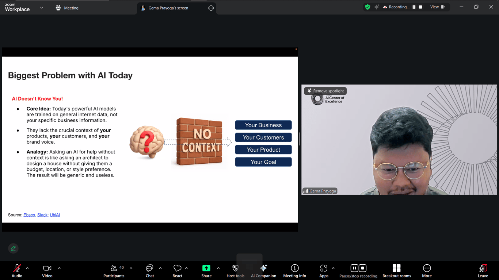Screen dimensions: 499x280
Task: Switch to the Meeting tab
Action: coord(67,8)
